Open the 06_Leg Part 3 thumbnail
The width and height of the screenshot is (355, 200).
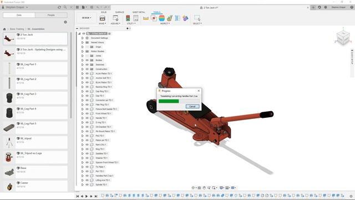pos(9,98)
